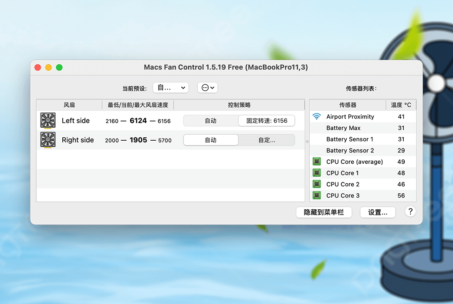Click the Wi-Fi icon beside Airport Proximity
Image resolution: width=453 pixels, height=304 pixels.
[317, 116]
